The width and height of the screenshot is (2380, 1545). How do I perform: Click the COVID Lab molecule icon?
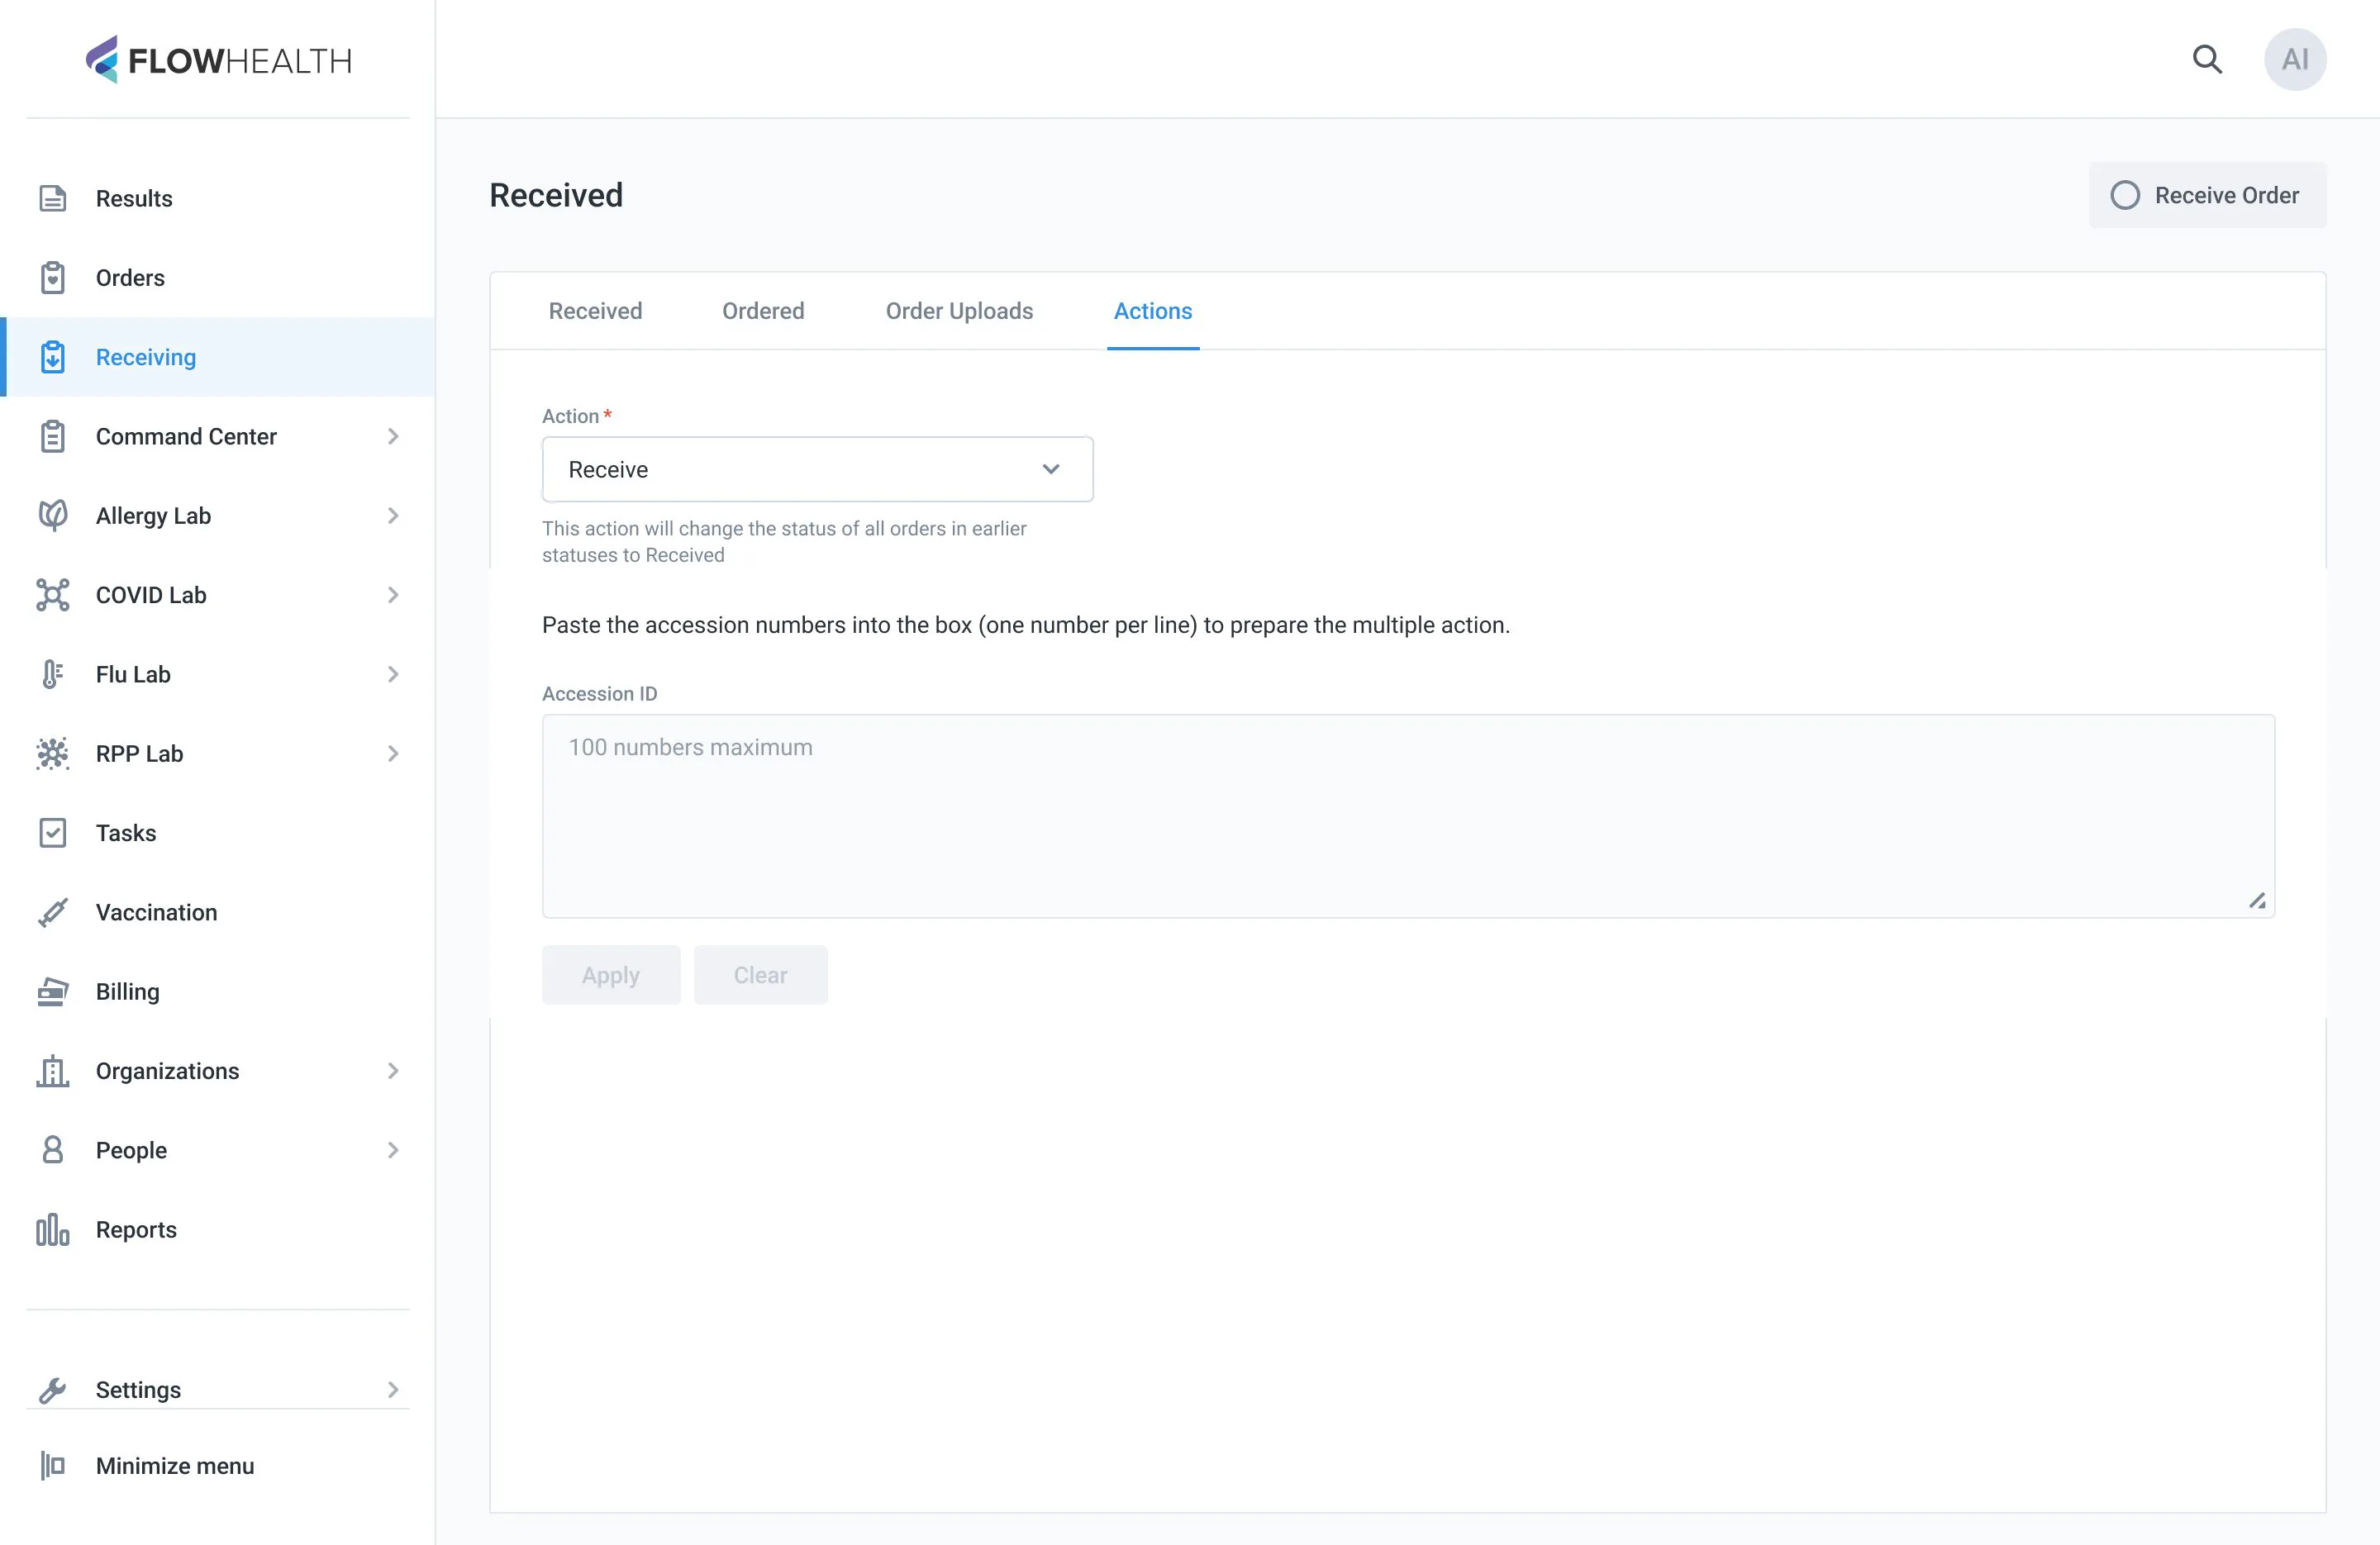(x=53, y=595)
